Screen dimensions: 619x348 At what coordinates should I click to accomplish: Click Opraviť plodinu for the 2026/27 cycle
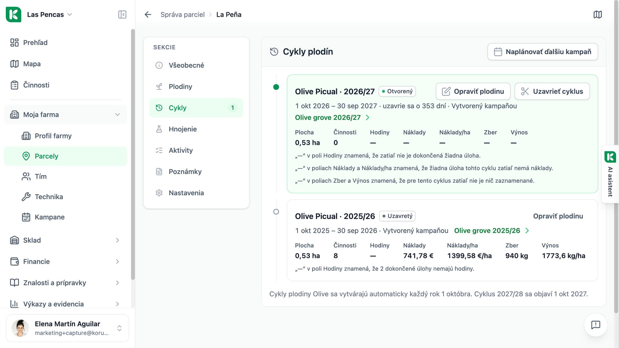click(x=473, y=91)
